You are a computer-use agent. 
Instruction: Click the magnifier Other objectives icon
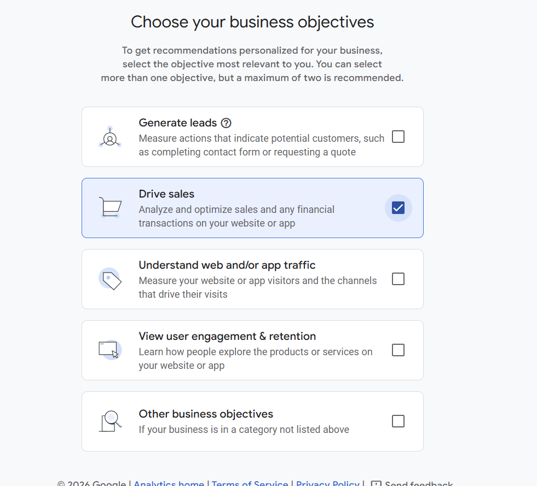pos(110,421)
